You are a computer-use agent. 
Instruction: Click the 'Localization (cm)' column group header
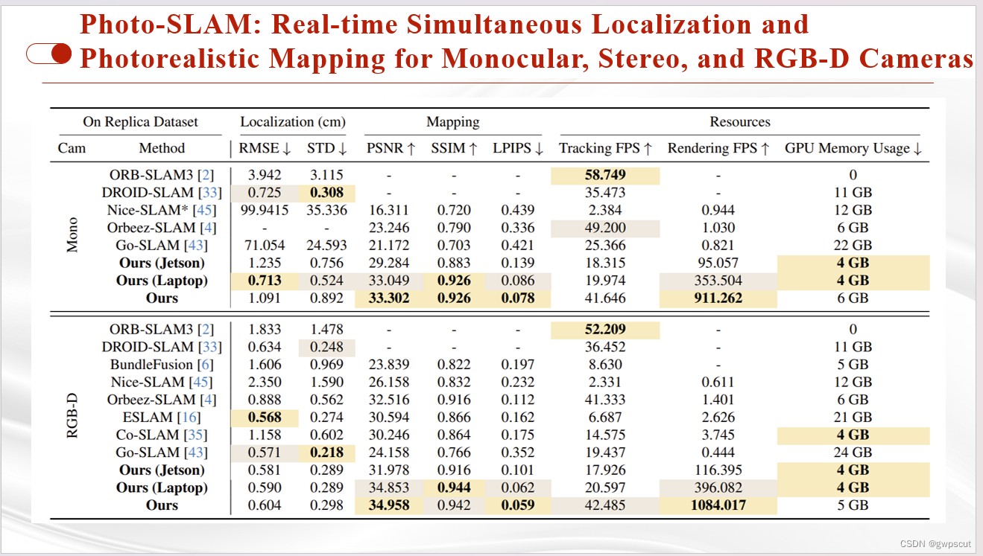click(293, 122)
